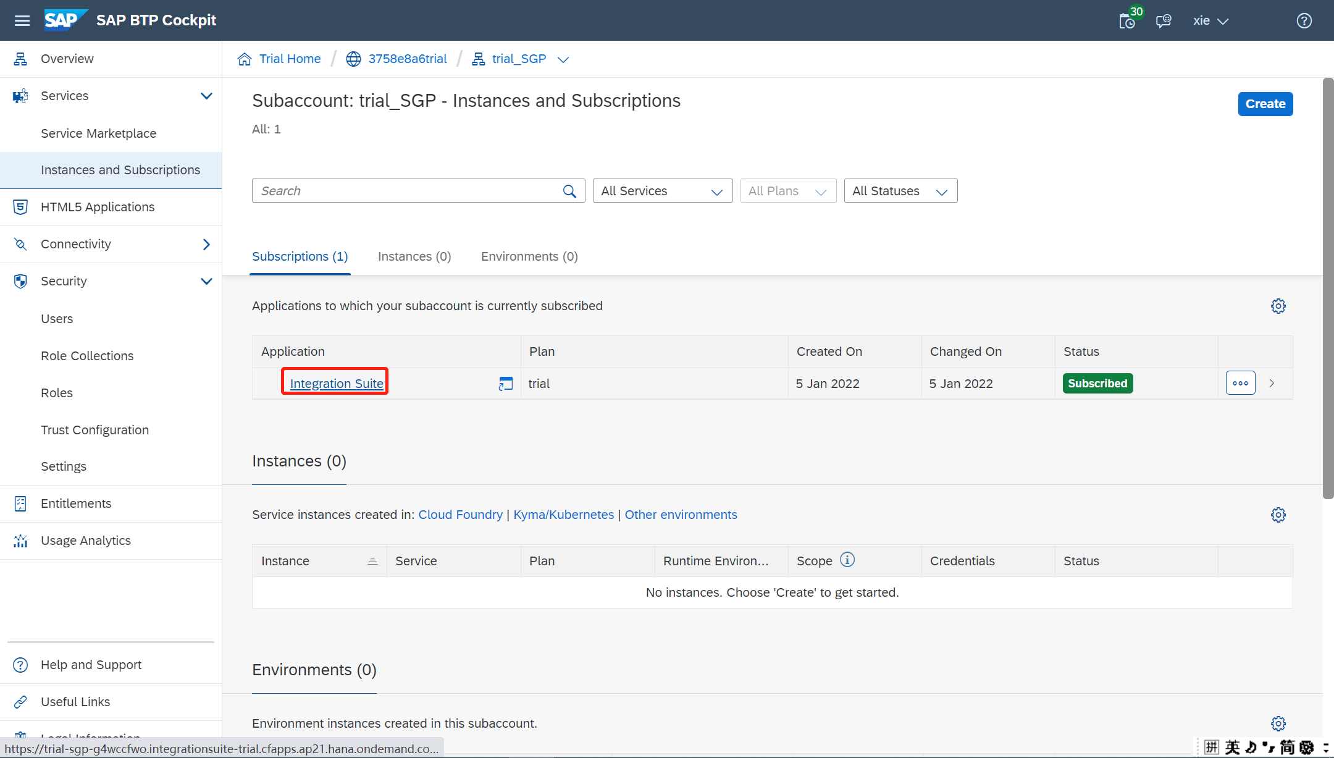Click the Entitlements sidebar icon
The image size is (1334, 758).
(20, 503)
